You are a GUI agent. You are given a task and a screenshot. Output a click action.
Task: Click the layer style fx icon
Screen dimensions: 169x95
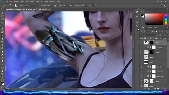148,88
